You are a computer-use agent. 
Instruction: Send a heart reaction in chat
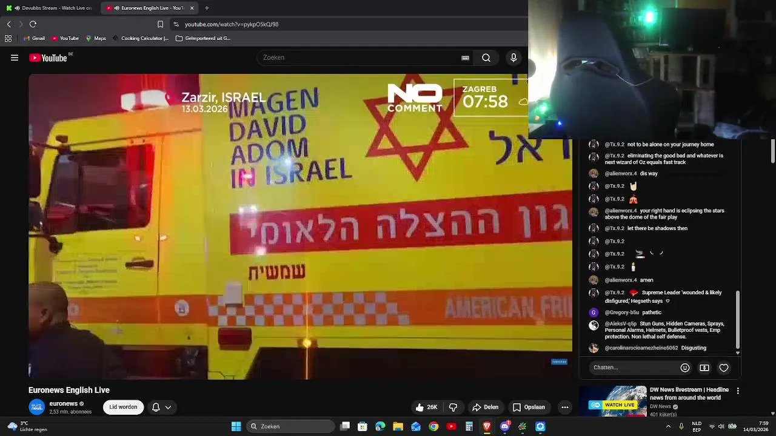pos(724,368)
